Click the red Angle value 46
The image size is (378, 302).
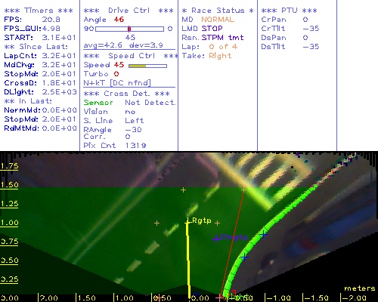(x=119, y=20)
